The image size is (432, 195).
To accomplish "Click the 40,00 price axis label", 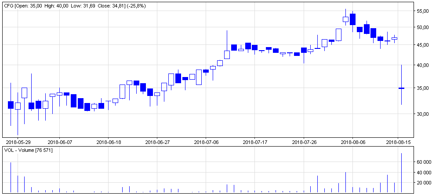I will 423,65.
